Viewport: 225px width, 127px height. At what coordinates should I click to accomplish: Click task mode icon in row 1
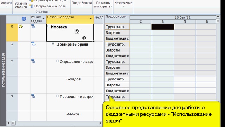33,44
